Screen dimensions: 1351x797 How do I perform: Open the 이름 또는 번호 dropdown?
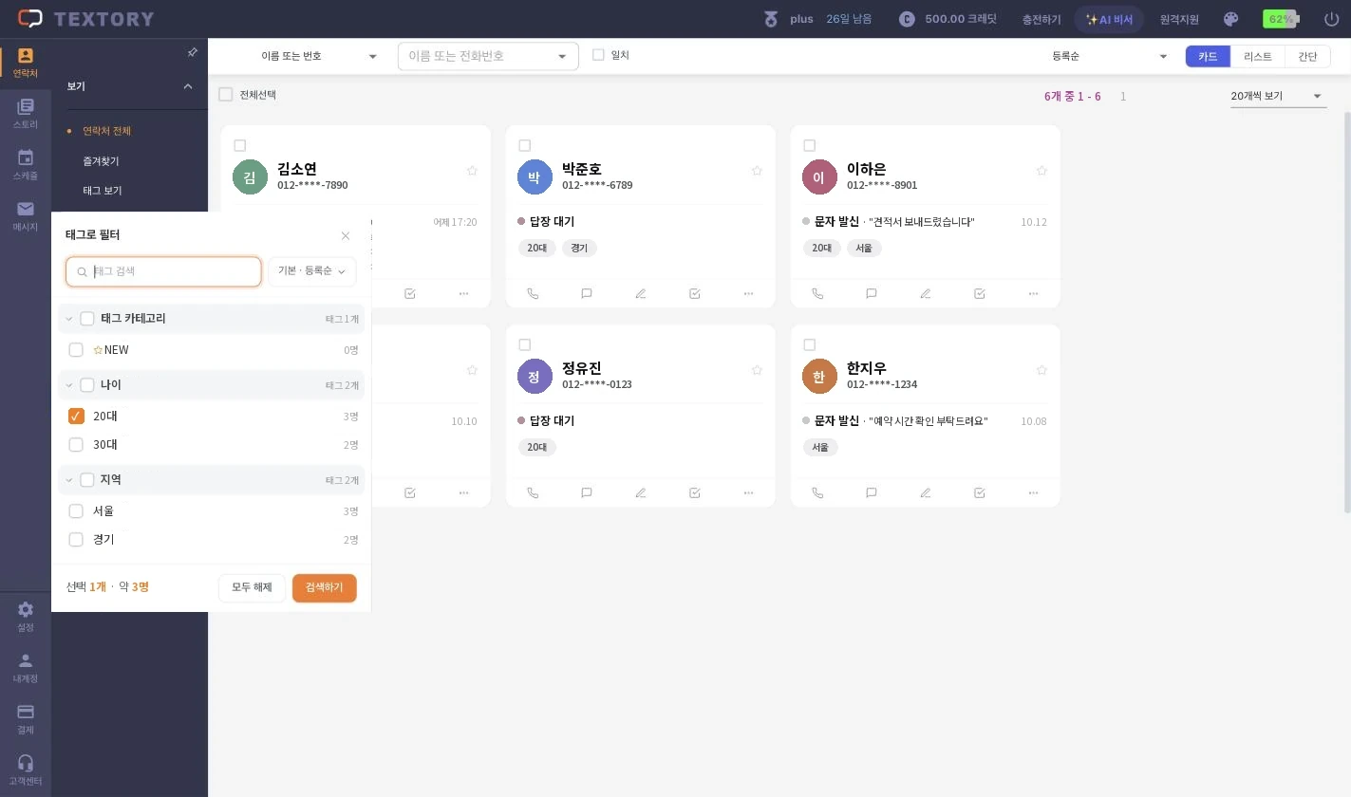coord(319,56)
